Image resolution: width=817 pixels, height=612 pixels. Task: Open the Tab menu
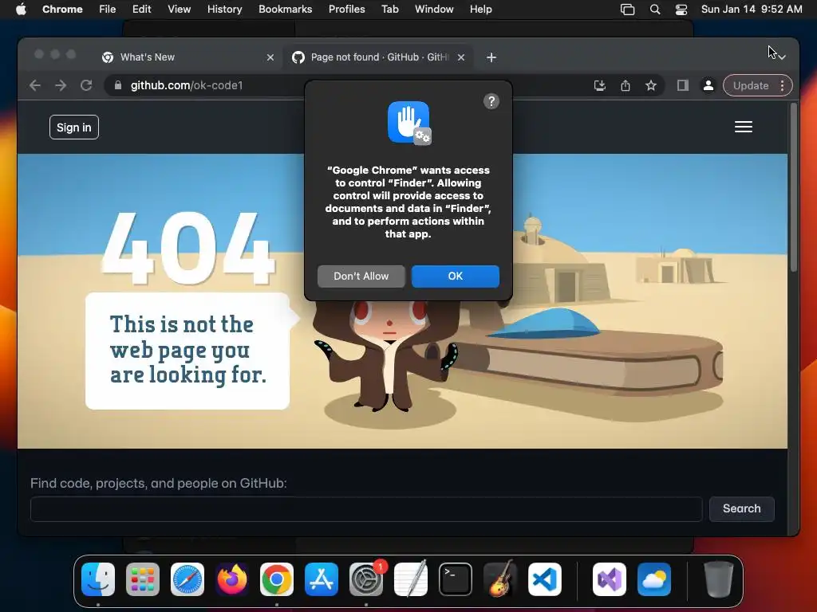point(389,9)
